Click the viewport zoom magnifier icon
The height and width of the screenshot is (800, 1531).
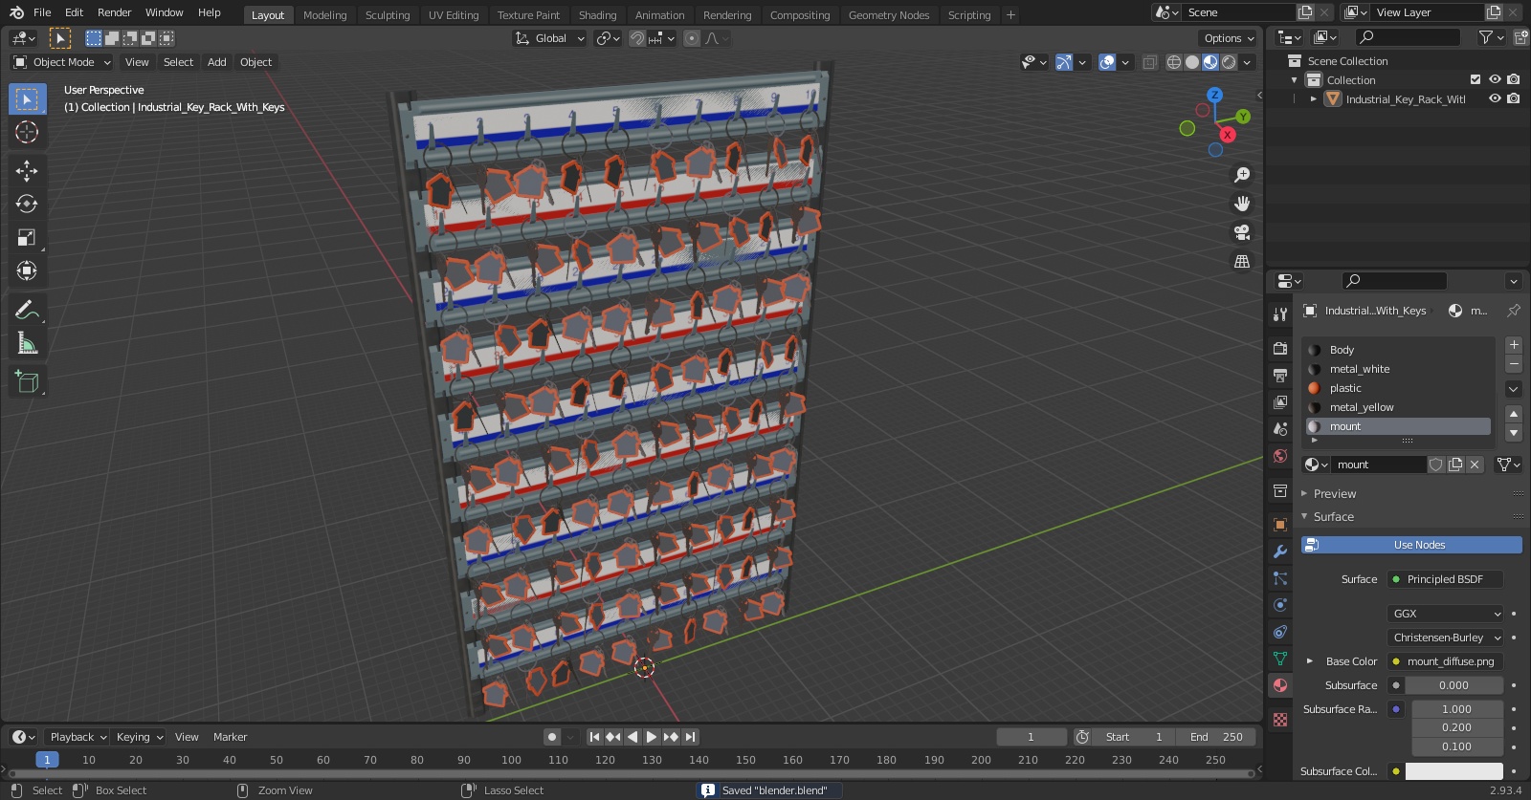pyautogui.click(x=1242, y=175)
